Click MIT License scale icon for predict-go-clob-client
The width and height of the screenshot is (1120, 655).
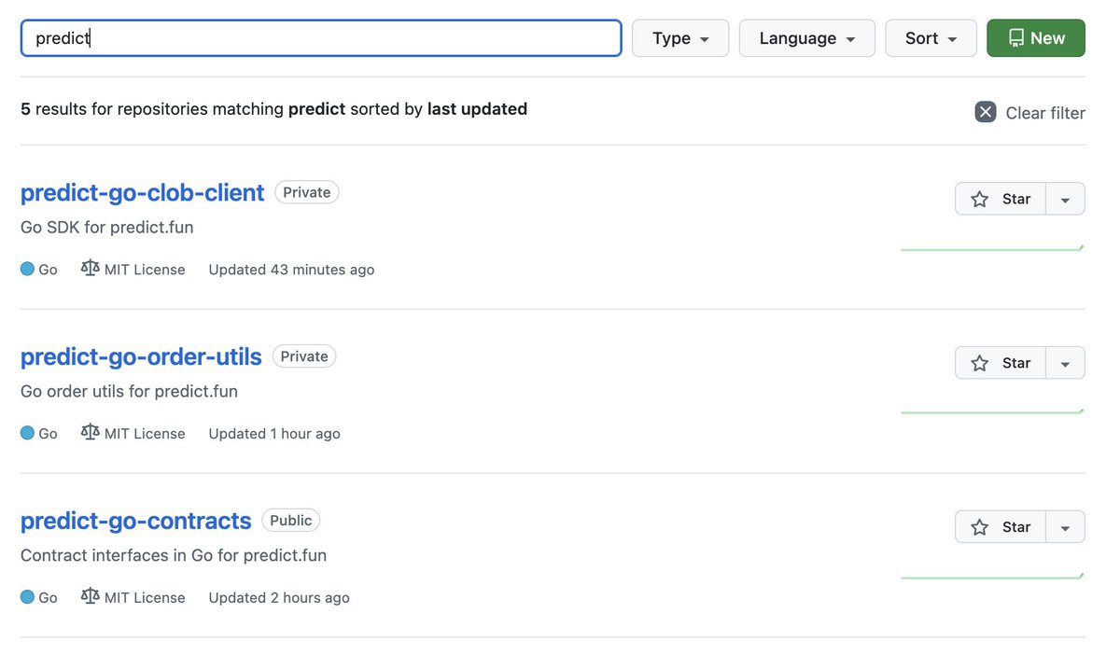click(90, 269)
